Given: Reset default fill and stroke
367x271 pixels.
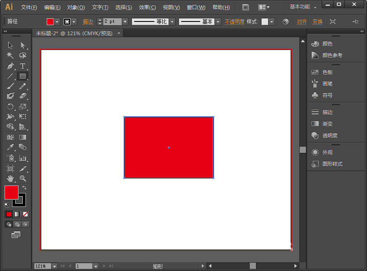Looking at the screenshot, I should point(7,205).
